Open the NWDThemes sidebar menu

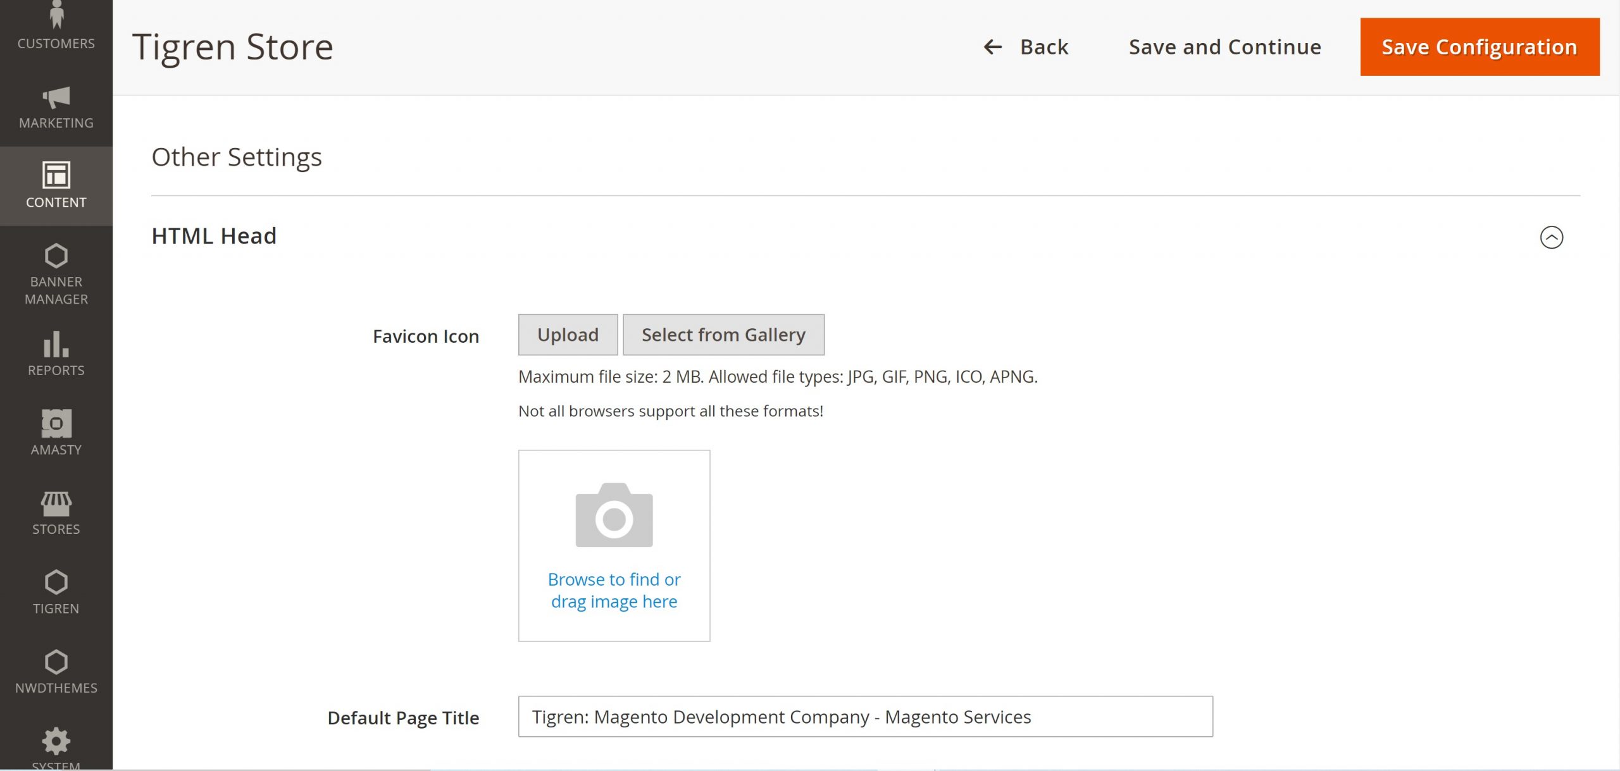point(56,672)
